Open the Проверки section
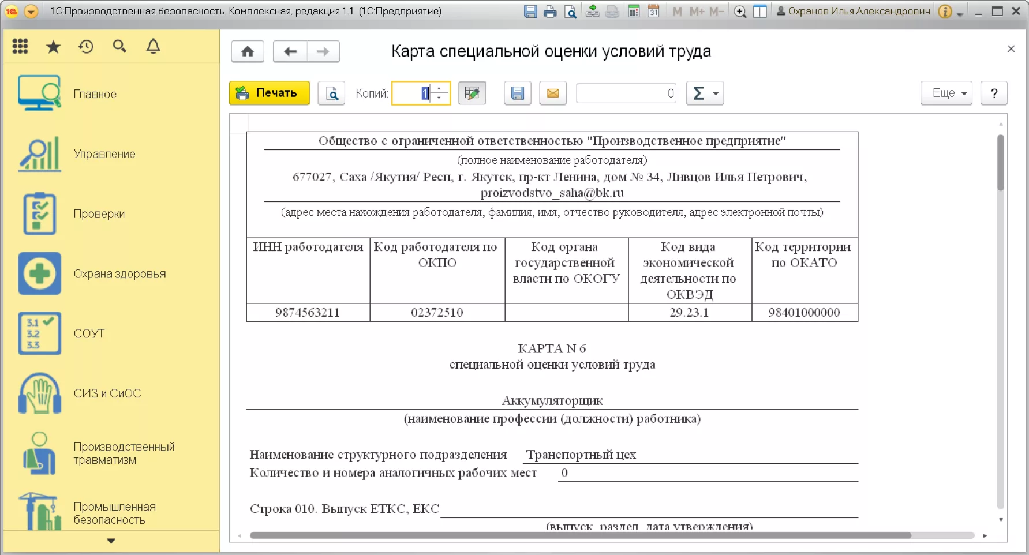Image resolution: width=1029 pixels, height=555 pixels. tap(111, 214)
